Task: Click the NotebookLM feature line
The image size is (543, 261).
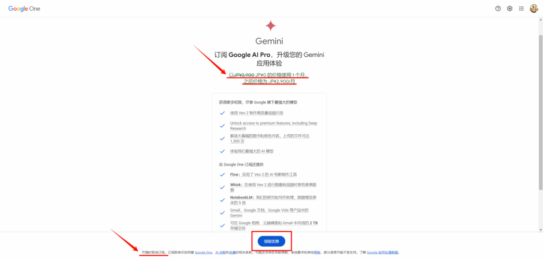Action: (273, 200)
